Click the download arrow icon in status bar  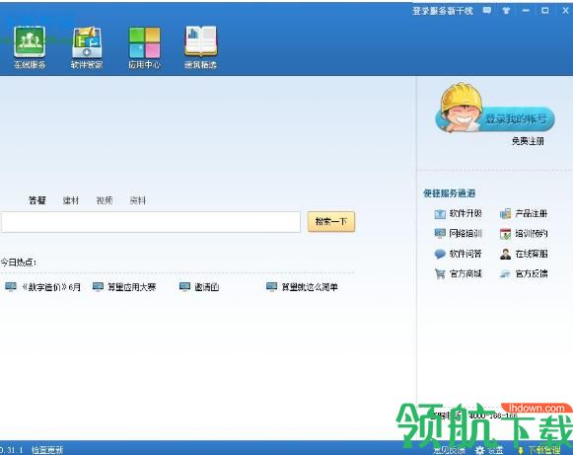click(x=521, y=450)
